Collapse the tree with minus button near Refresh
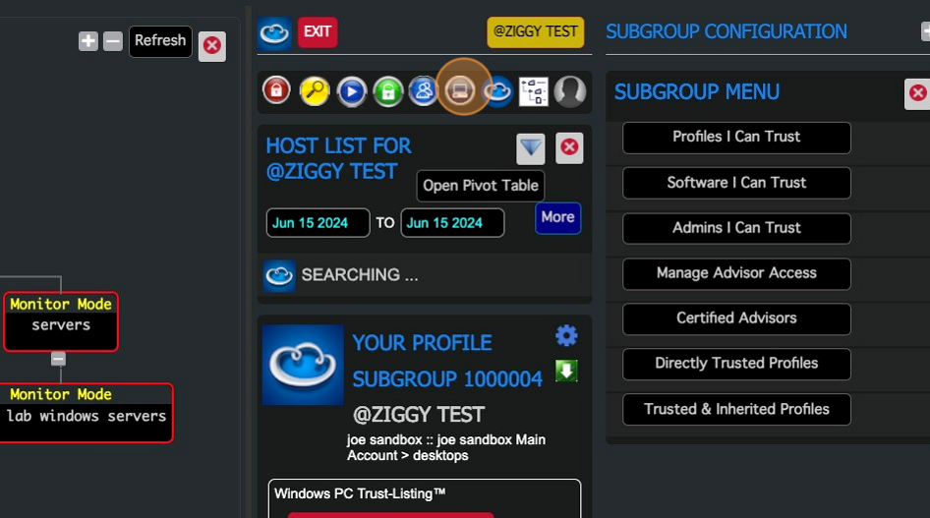This screenshot has height=518, width=930. coord(113,41)
